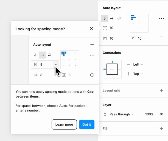Click the Layer section heading
Screen dimensions: 168x141
click(107, 105)
